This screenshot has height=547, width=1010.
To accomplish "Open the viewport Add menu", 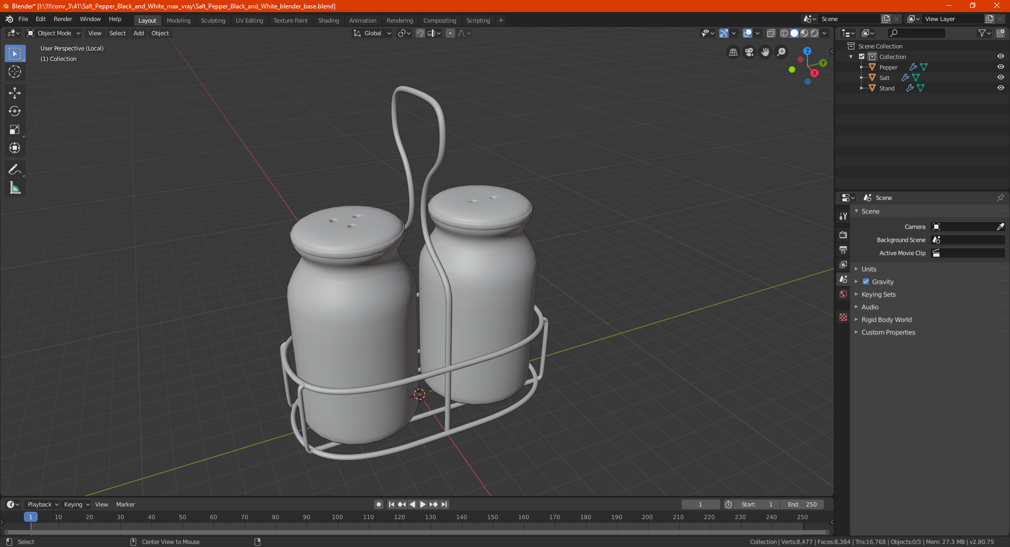I will pyautogui.click(x=138, y=33).
